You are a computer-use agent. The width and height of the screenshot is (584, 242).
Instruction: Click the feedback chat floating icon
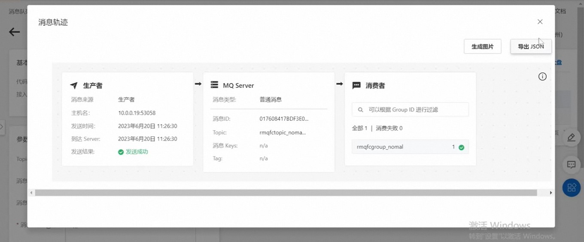[571, 164]
